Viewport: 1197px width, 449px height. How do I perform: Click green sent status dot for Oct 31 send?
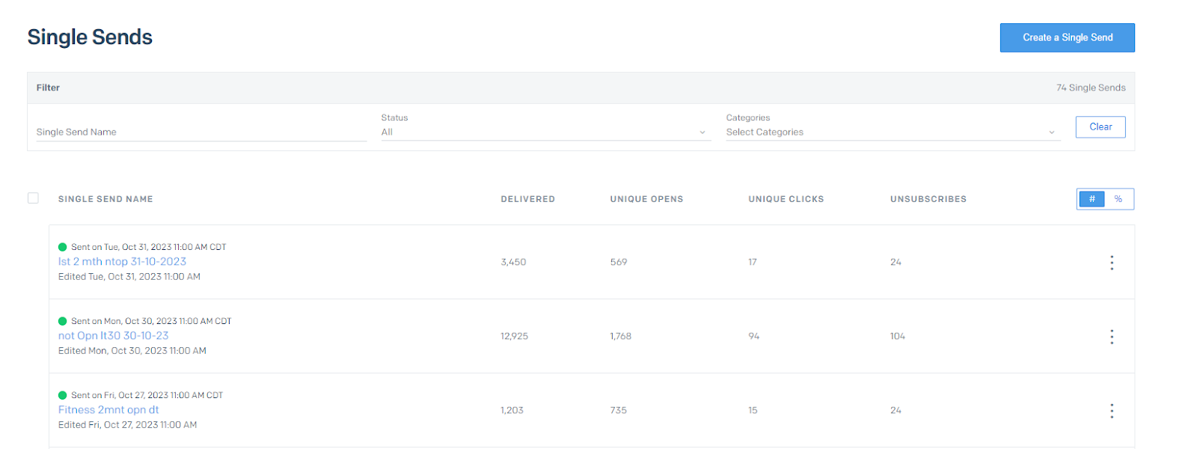click(x=63, y=247)
